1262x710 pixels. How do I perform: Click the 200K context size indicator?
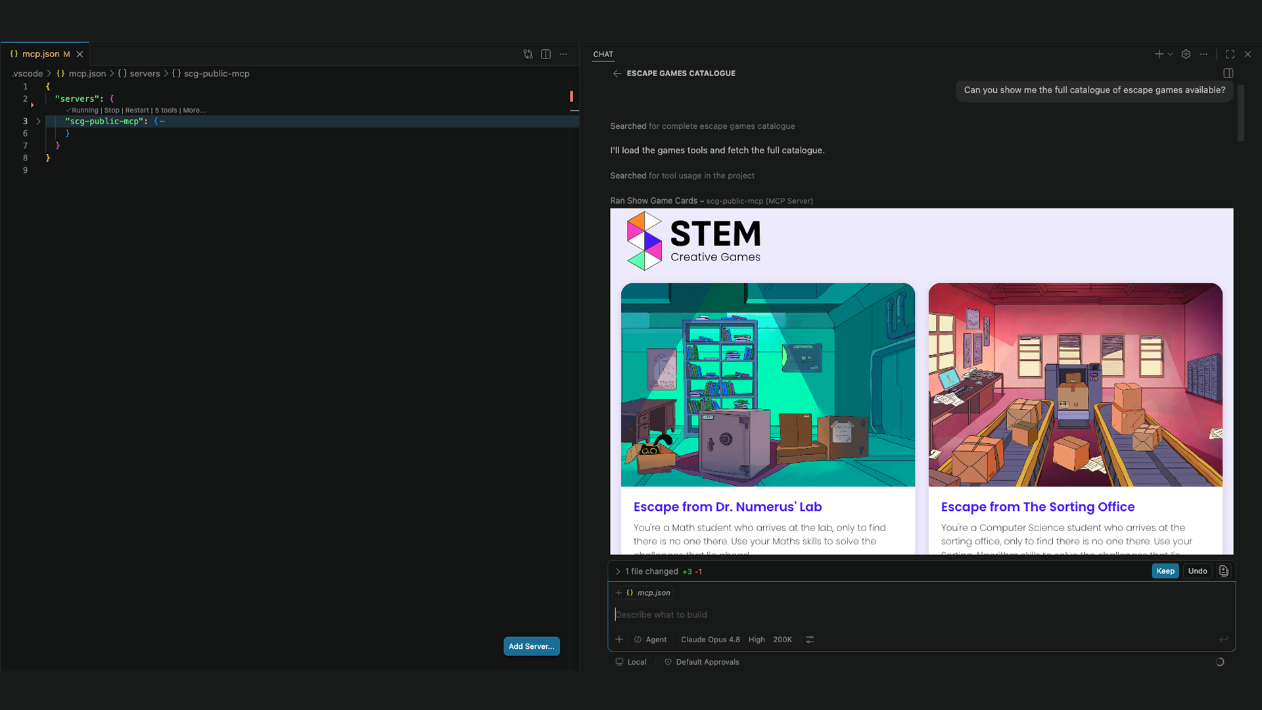tap(782, 640)
